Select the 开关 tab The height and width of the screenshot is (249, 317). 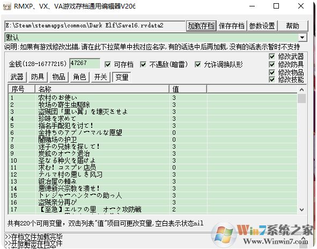coord(100,77)
